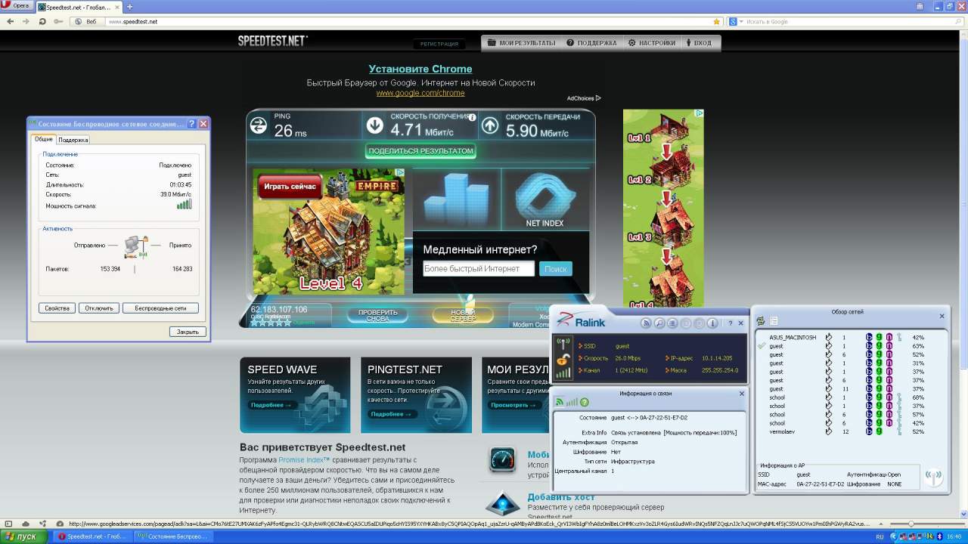968x544 pixels.
Task: Select the school network at 68%
Action: 851,397
